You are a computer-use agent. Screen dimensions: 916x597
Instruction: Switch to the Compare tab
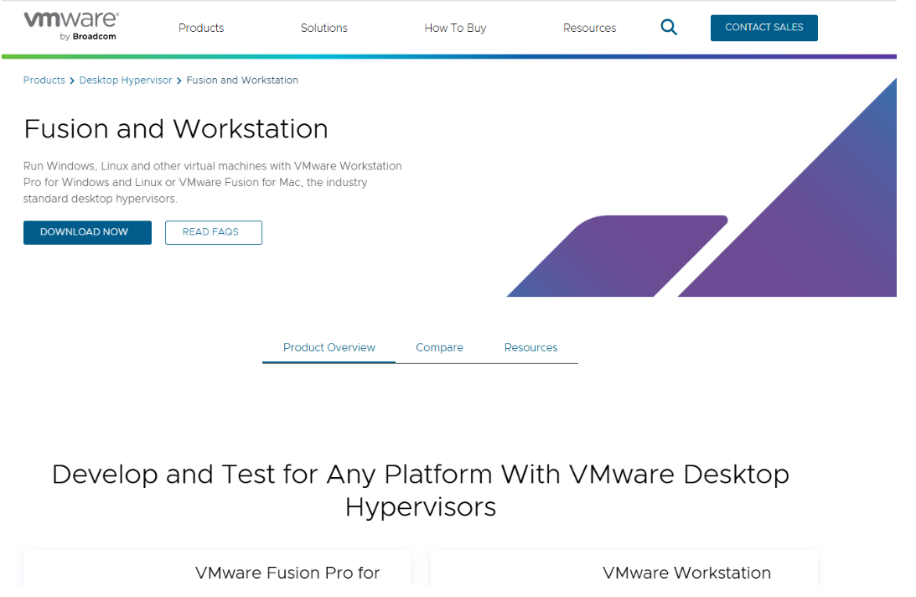coord(439,348)
